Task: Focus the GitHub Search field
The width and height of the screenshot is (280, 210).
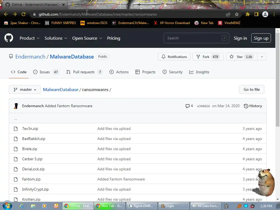Action: [196, 38]
